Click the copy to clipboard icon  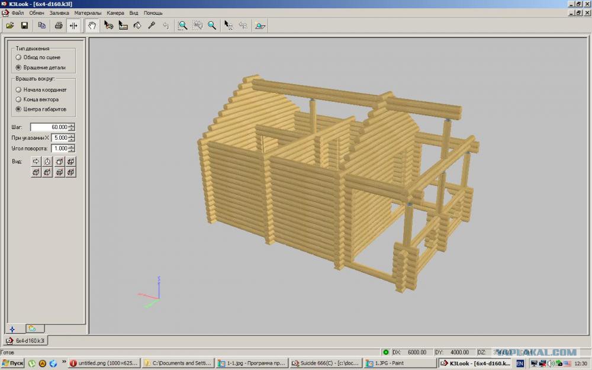point(41,25)
